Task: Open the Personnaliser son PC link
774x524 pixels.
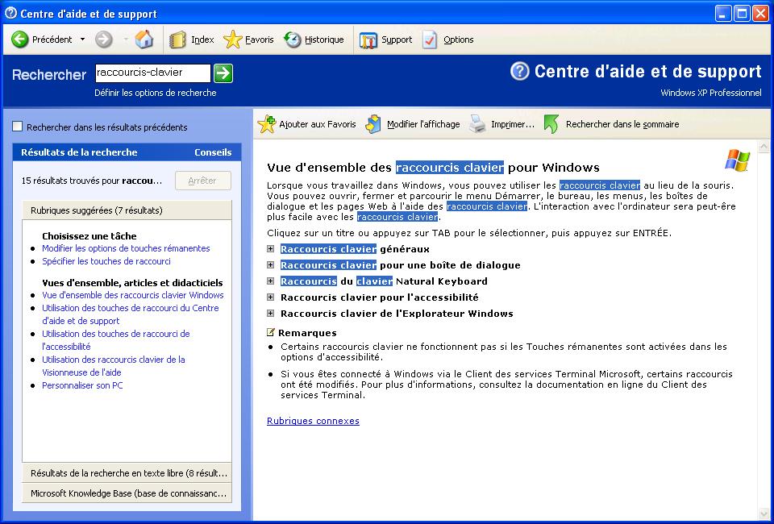Action: pos(82,385)
